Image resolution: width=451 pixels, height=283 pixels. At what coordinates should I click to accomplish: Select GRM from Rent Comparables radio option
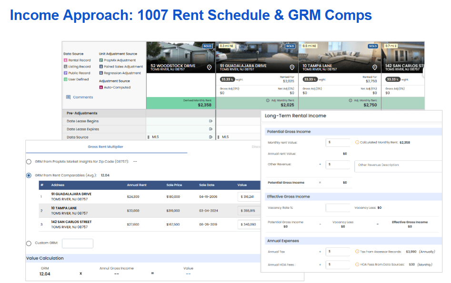click(x=29, y=176)
